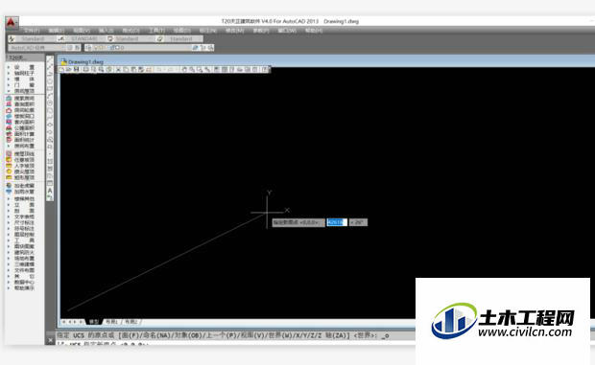Select the Line tool in the Draw toolbar

[50, 59]
